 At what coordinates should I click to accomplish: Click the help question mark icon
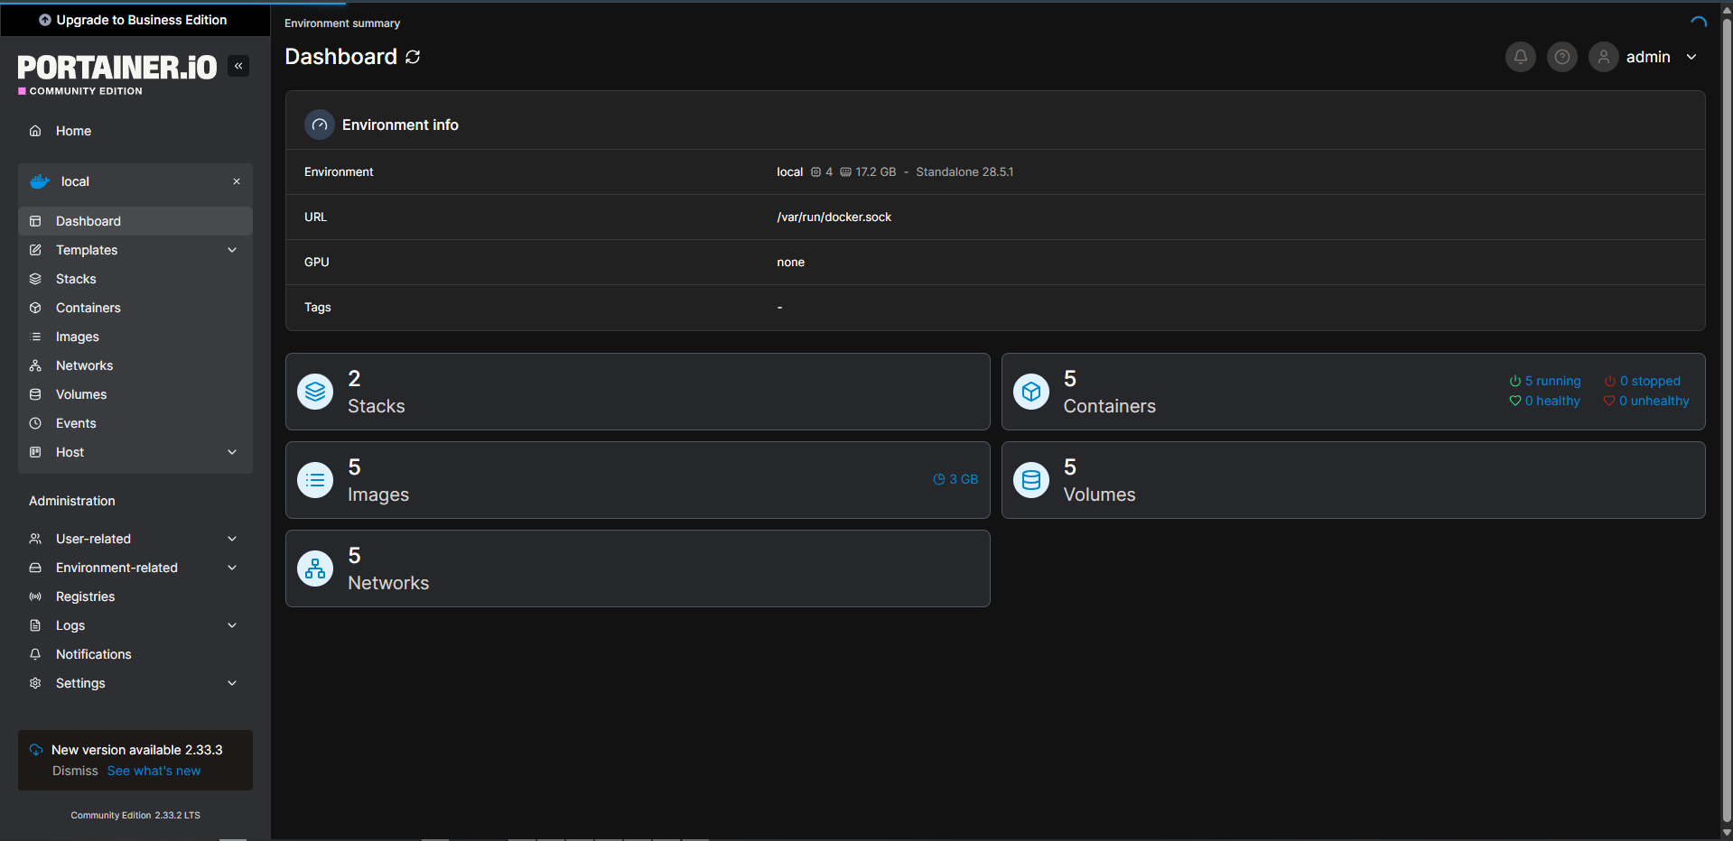tap(1561, 57)
